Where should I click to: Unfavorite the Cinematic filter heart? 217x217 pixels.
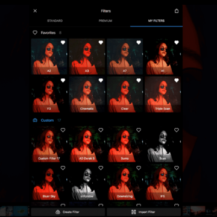pyautogui.click(x=101, y=80)
